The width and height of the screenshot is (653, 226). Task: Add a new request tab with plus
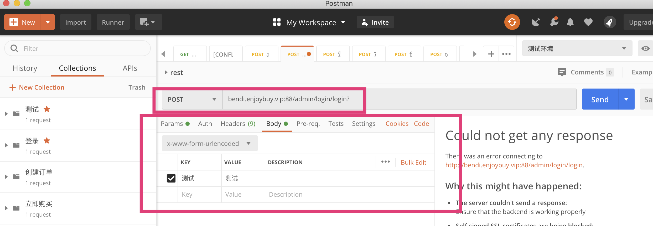coord(491,54)
